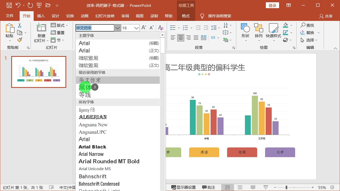Increase list indent level

click(x=206, y=28)
